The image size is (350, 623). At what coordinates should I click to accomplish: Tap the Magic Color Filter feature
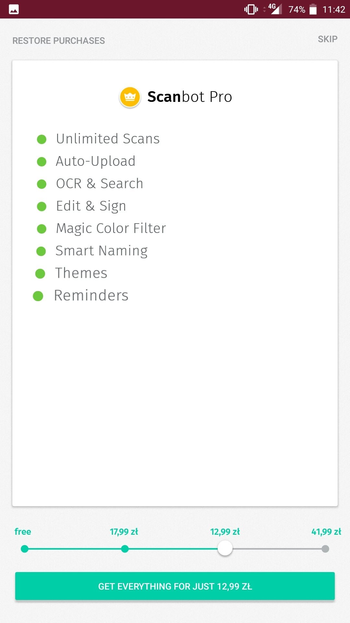click(x=111, y=228)
